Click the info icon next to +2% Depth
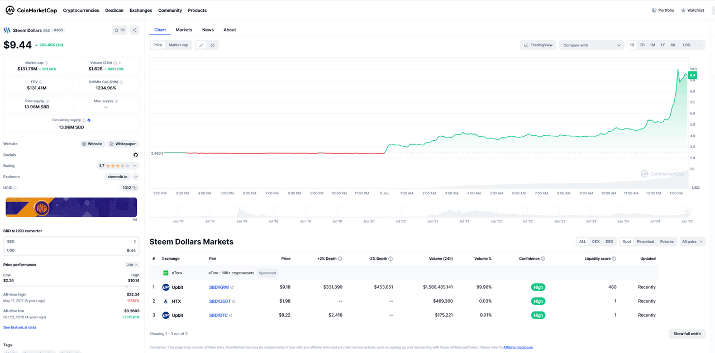715x353 pixels. click(x=340, y=259)
